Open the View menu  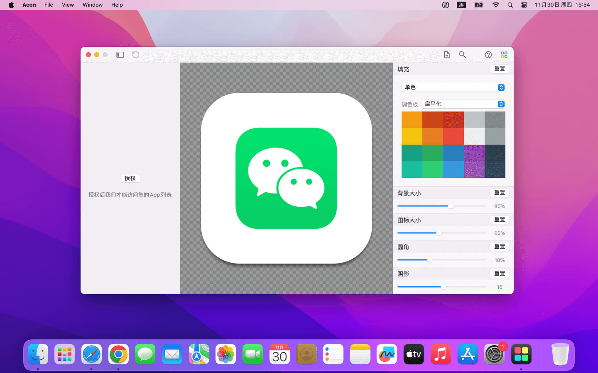point(68,5)
